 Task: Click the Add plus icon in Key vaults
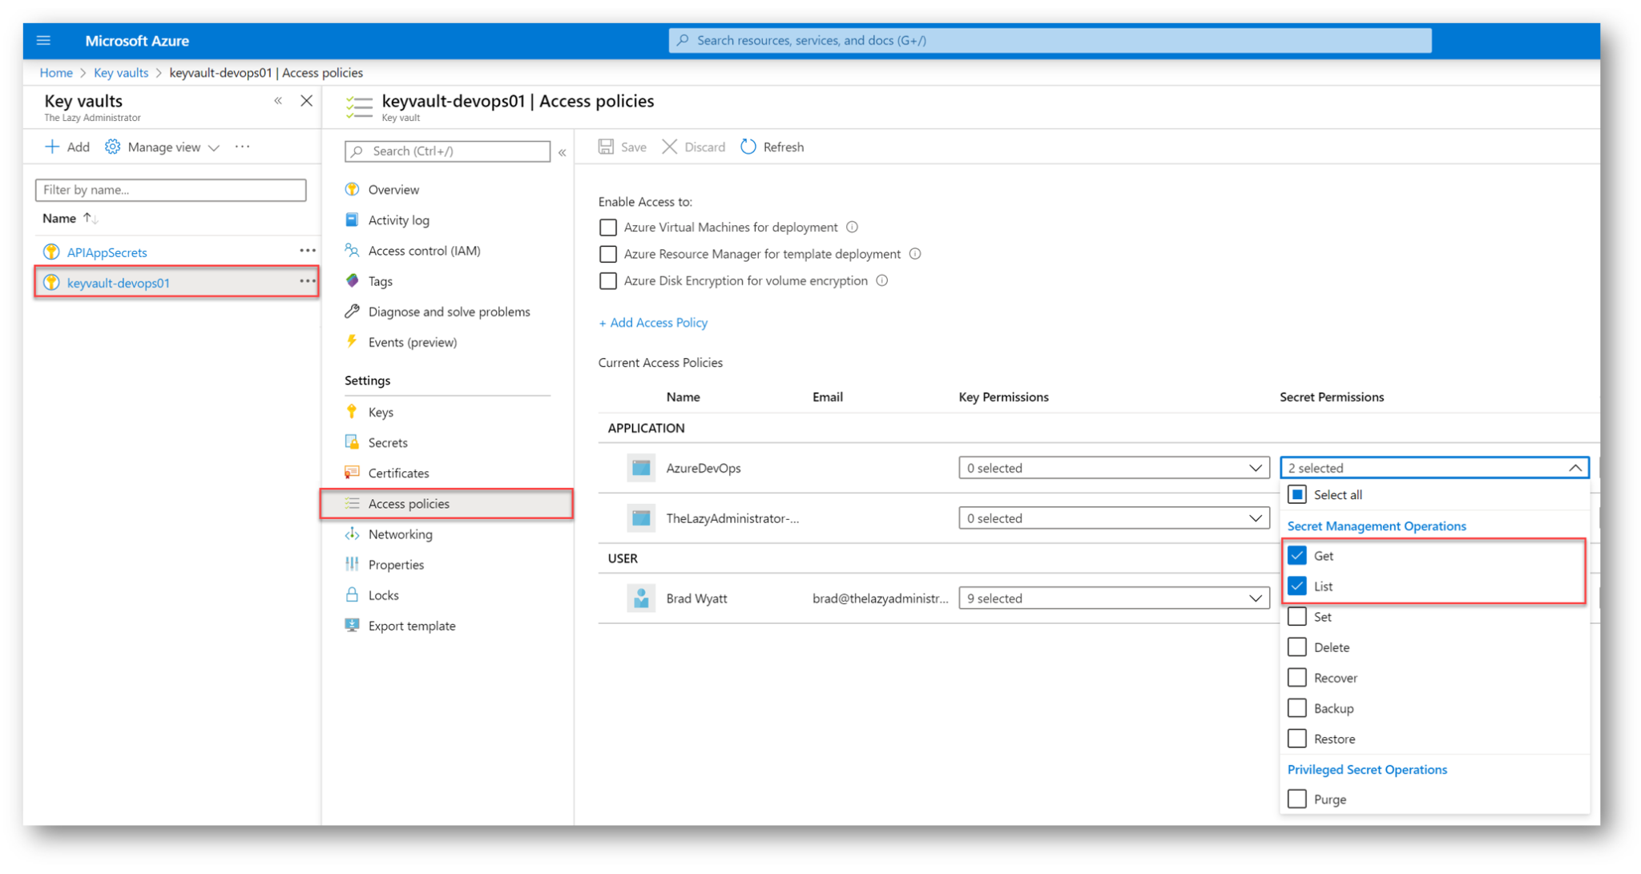click(52, 147)
